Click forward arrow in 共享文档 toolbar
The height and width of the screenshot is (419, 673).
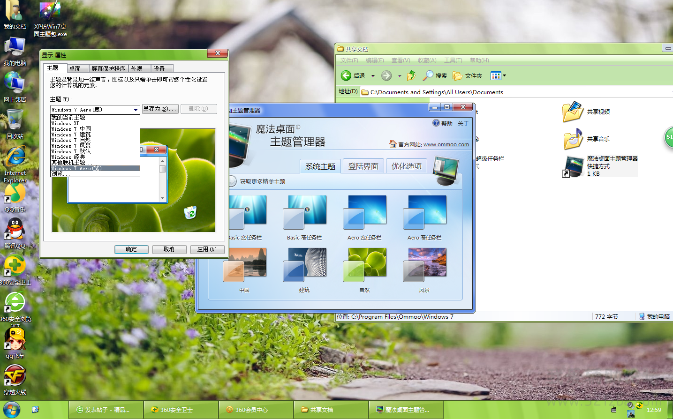386,75
